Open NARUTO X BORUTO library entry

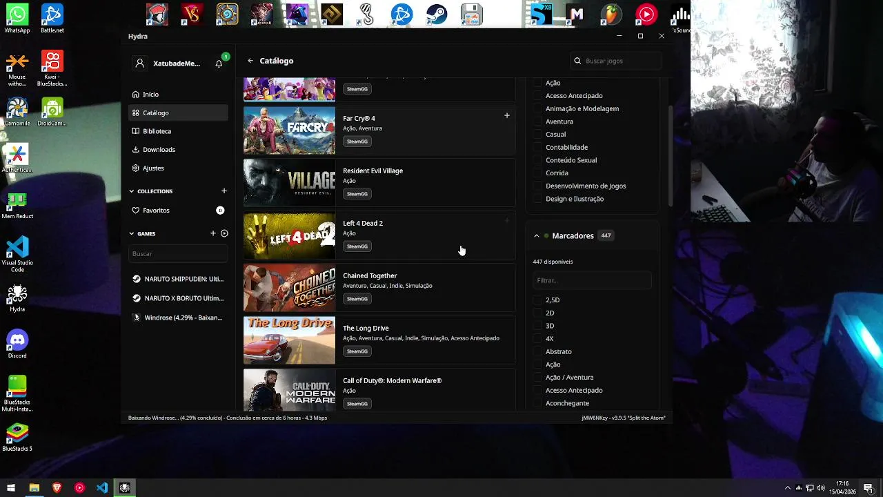tap(178, 298)
